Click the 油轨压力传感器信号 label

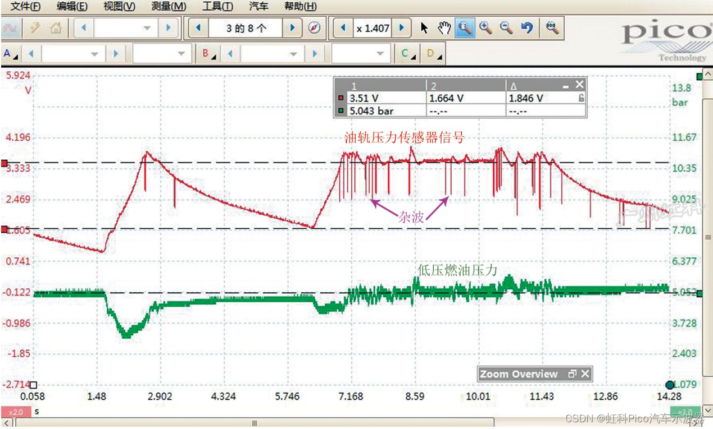pos(405,137)
